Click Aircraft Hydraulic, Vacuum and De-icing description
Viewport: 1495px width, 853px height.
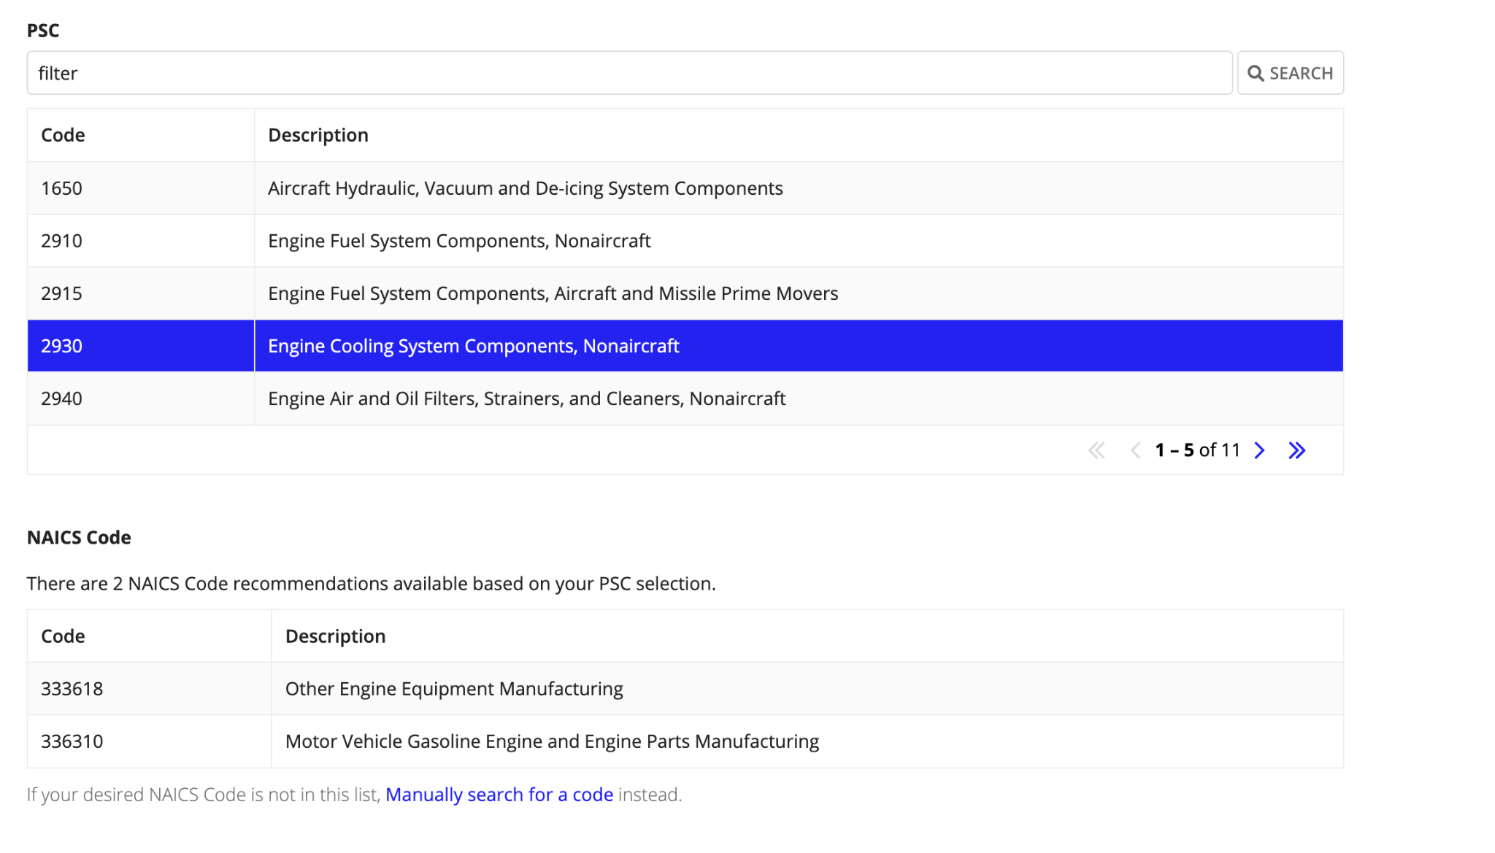pos(525,188)
